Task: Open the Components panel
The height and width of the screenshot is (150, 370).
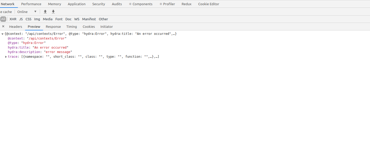Action: (141, 4)
